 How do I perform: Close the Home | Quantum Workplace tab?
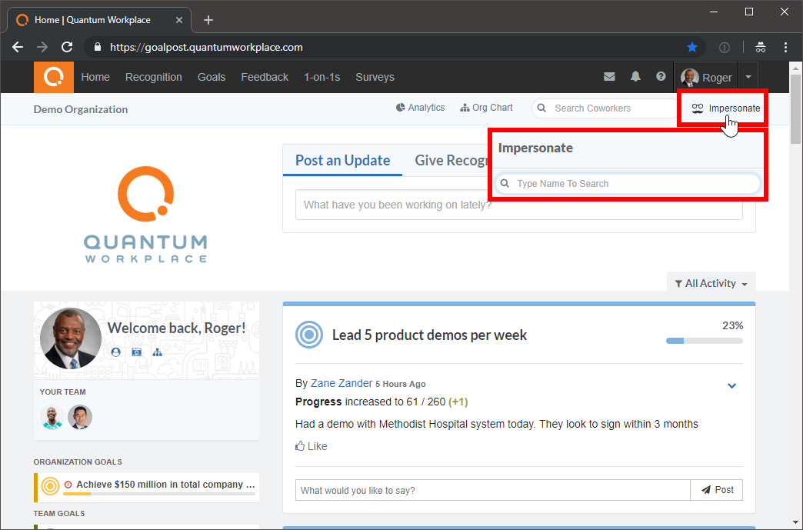click(x=179, y=20)
